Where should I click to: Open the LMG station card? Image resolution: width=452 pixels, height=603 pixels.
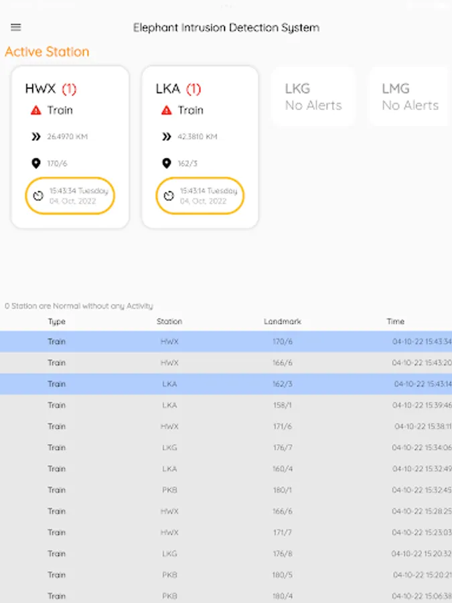click(x=410, y=96)
